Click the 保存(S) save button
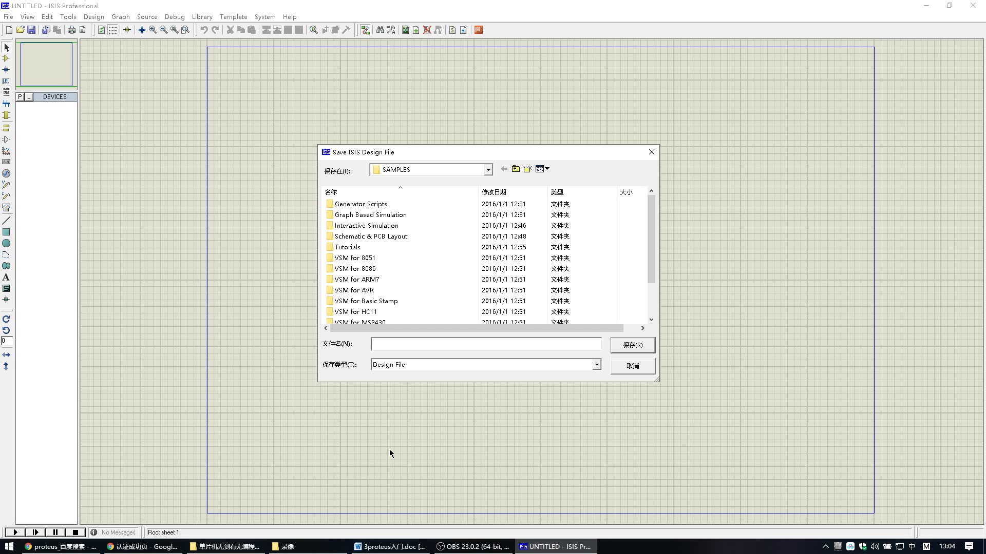The width and height of the screenshot is (986, 554). pos(633,345)
